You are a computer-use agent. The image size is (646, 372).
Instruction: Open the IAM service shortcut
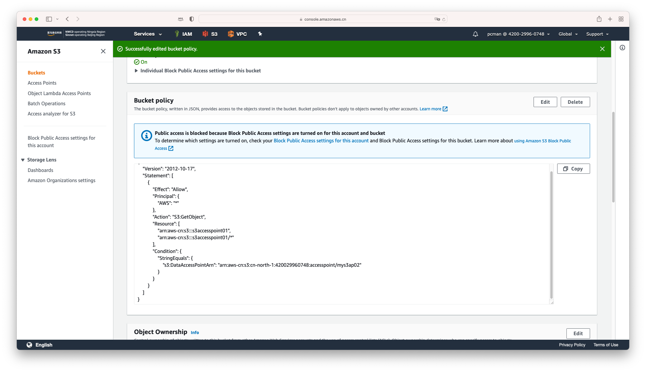[x=183, y=34]
